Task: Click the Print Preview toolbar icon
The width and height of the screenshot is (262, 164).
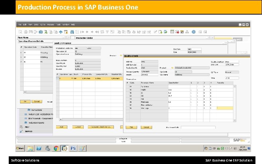Action: click(20, 32)
